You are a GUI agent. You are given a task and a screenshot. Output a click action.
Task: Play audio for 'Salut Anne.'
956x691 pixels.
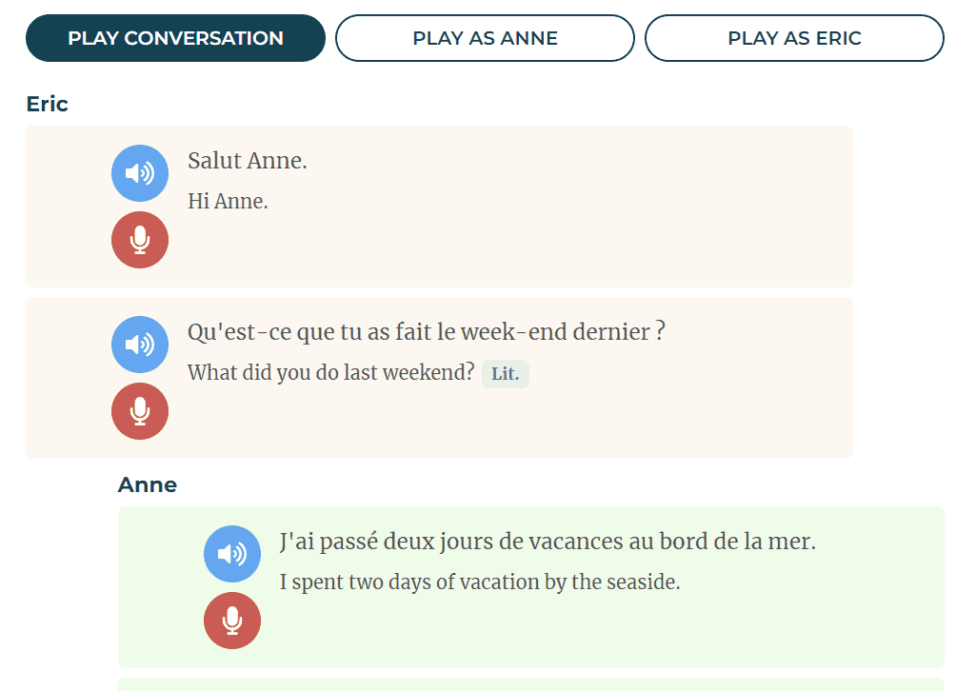(x=140, y=173)
